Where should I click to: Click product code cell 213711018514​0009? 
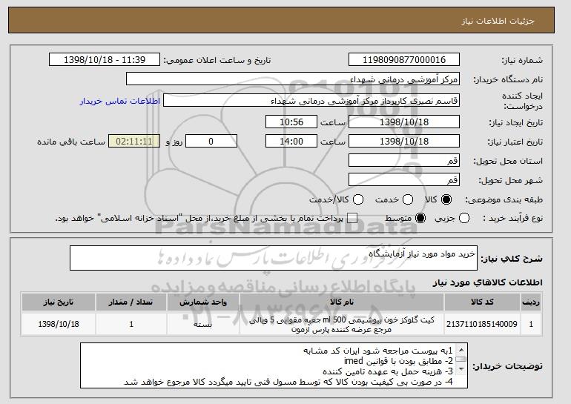482,324
